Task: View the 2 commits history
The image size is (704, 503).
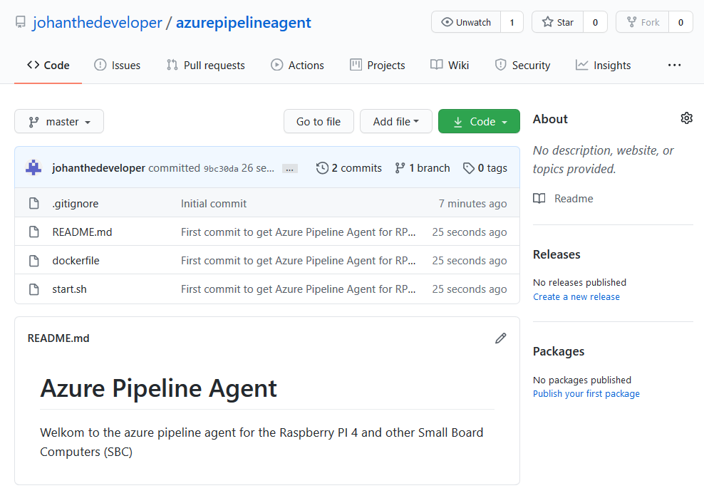Action: click(x=349, y=168)
